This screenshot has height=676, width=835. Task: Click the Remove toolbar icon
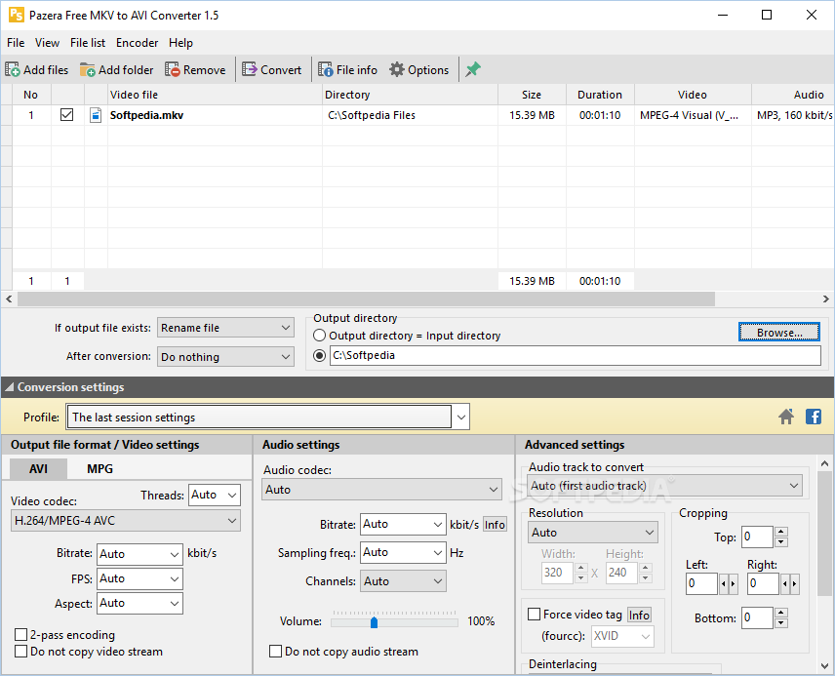point(172,70)
